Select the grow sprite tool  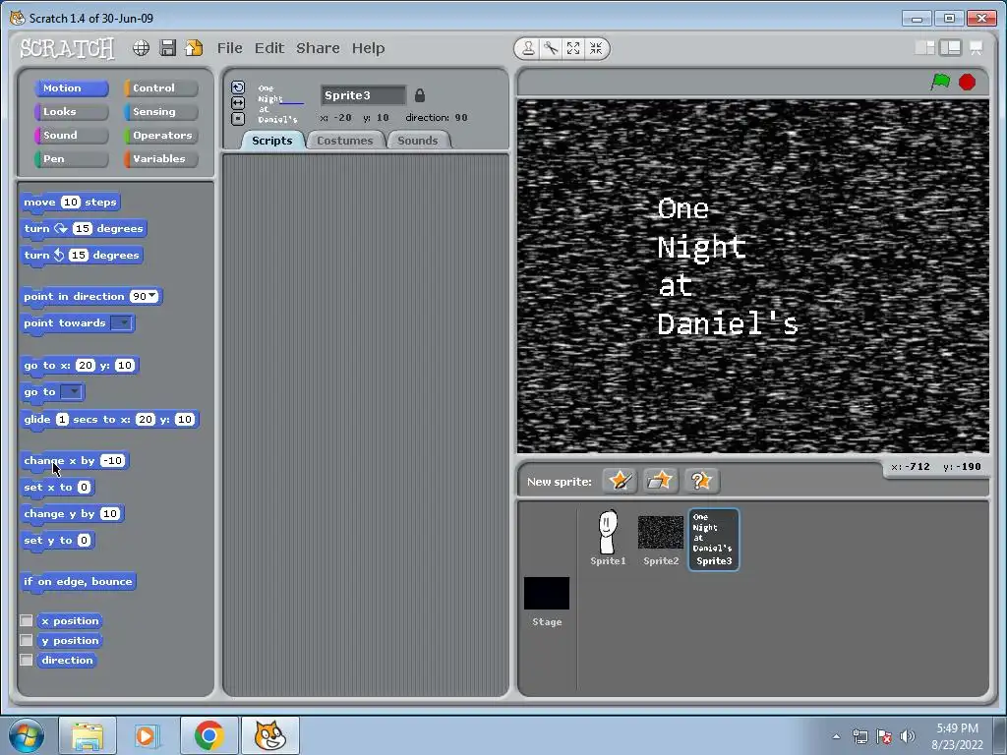[x=573, y=48]
